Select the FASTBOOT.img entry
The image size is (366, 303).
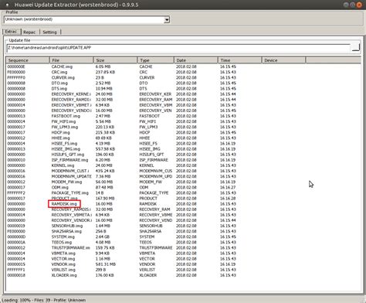[x=66, y=116]
